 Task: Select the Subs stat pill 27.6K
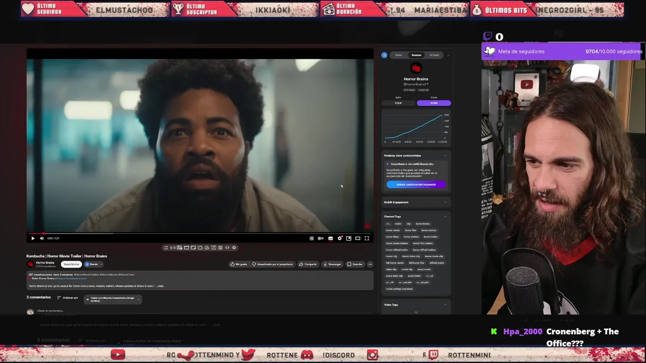coord(398,103)
